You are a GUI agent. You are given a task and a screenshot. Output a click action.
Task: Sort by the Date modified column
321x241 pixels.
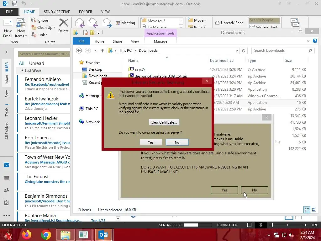(222, 61)
